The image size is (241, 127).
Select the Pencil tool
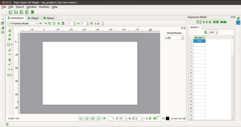coord(10,31)
